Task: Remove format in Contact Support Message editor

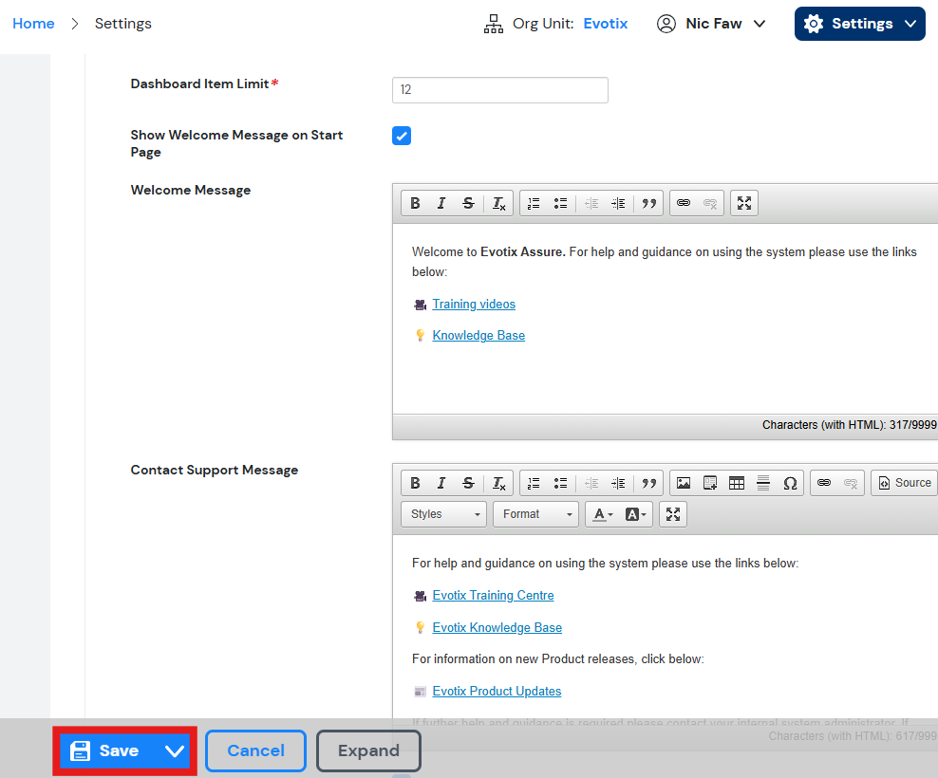Action: [498, 483]
